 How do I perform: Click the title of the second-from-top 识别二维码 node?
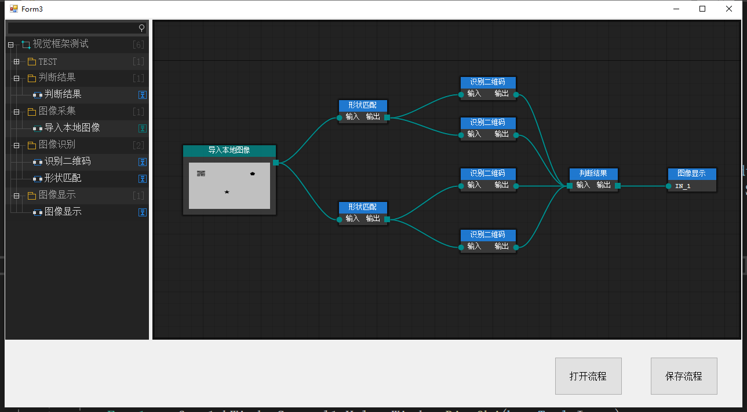coord(488,123)
